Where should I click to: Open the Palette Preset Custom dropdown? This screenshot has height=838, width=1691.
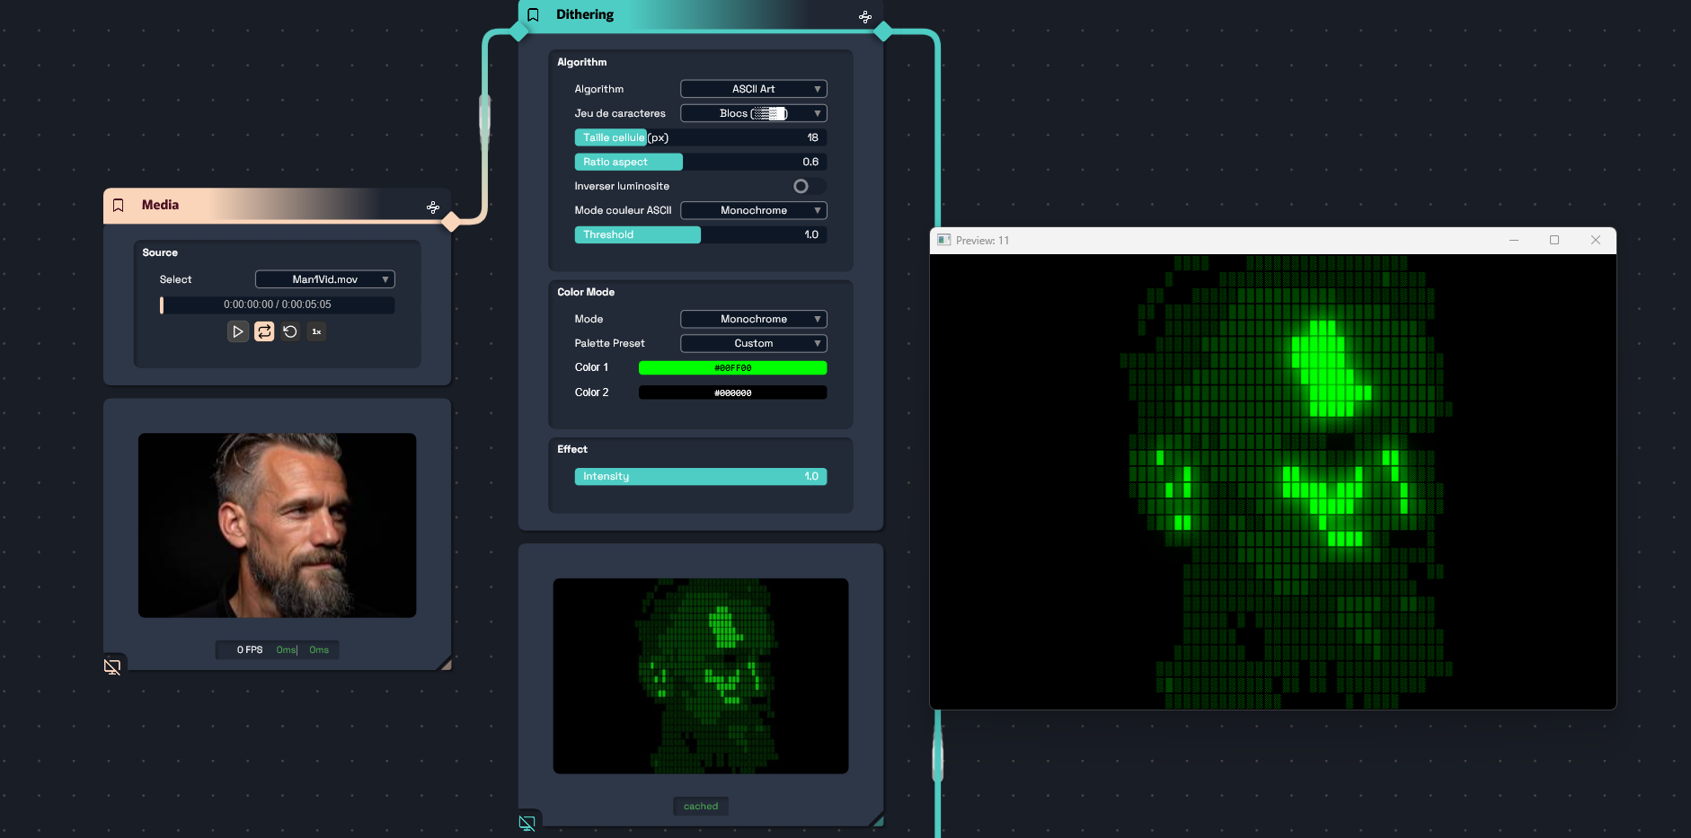click(x=752, y=343)
